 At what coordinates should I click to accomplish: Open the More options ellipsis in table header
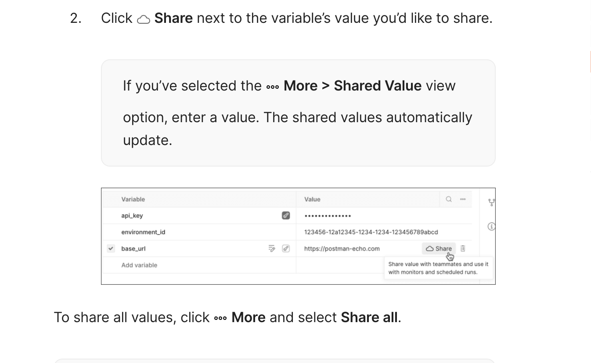463,199
